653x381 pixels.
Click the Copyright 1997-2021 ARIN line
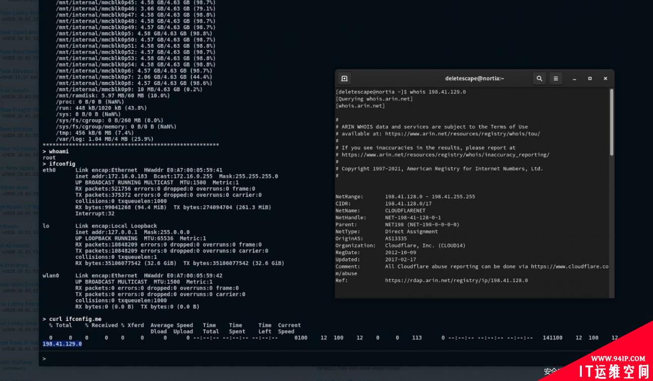(439, 169)
